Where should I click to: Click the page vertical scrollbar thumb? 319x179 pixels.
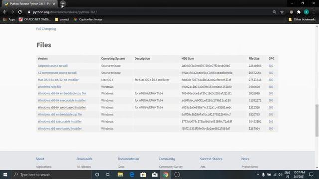(317, 120)
